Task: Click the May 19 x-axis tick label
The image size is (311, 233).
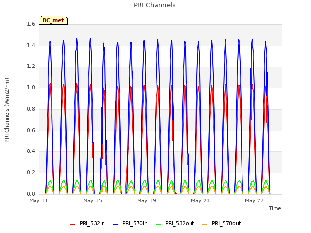Action: tap(146, 200)
